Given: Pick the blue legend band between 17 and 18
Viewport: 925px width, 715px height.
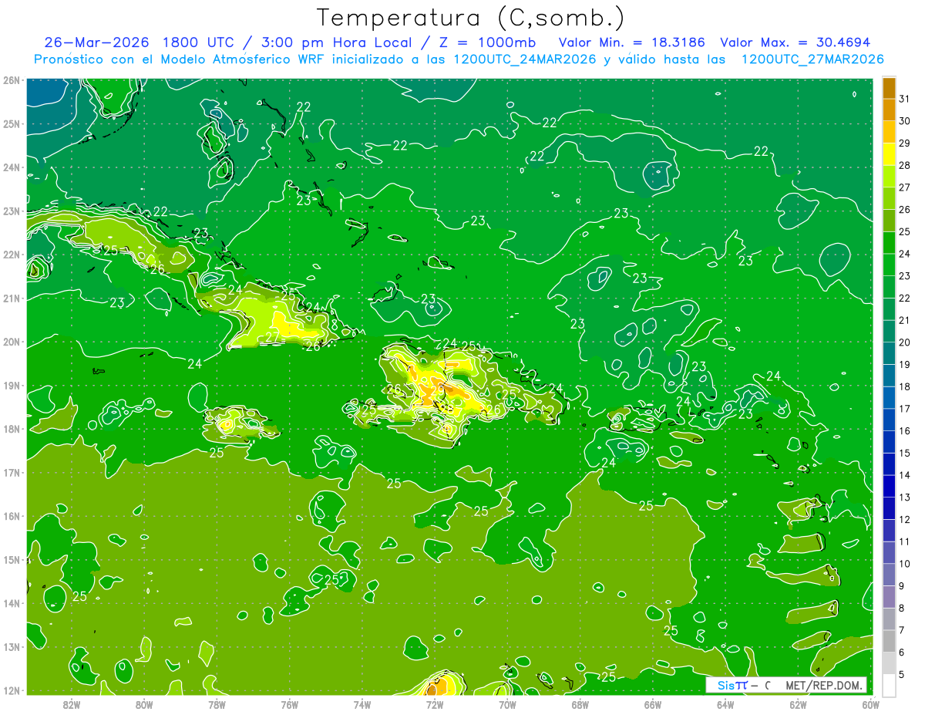Looking at the screenshot, I should tap(889, 397).
